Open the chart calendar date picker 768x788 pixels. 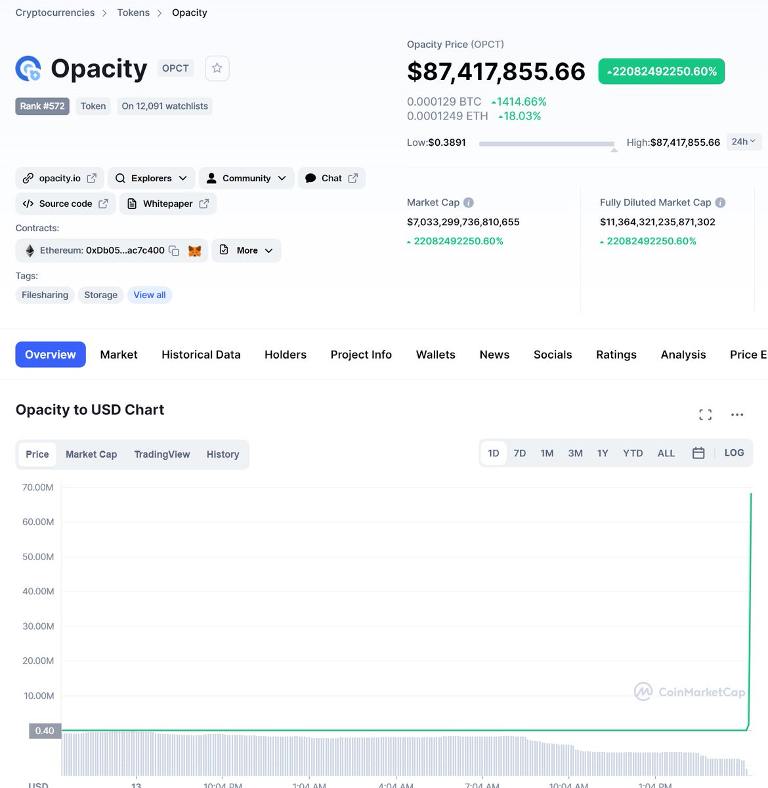[698, 453]
